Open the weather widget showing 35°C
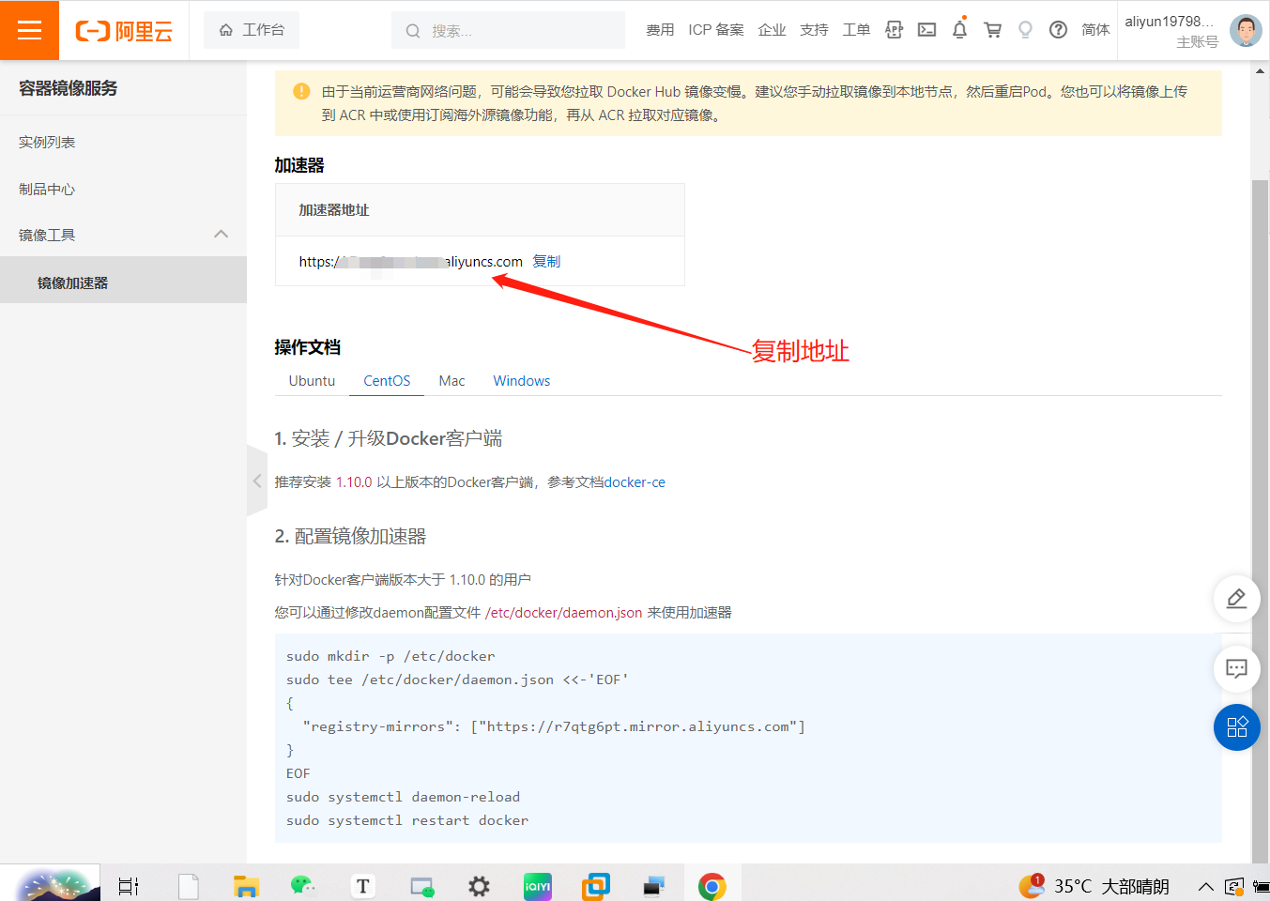 1094,886
